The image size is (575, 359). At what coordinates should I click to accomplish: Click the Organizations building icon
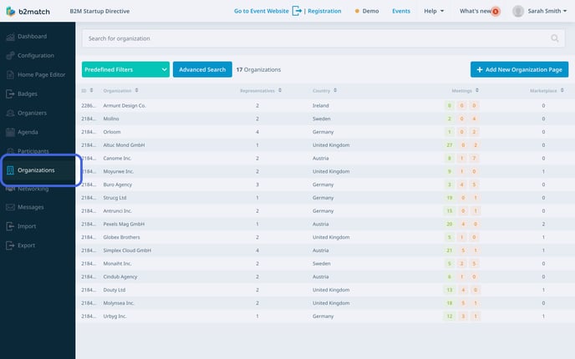(10, 170)
